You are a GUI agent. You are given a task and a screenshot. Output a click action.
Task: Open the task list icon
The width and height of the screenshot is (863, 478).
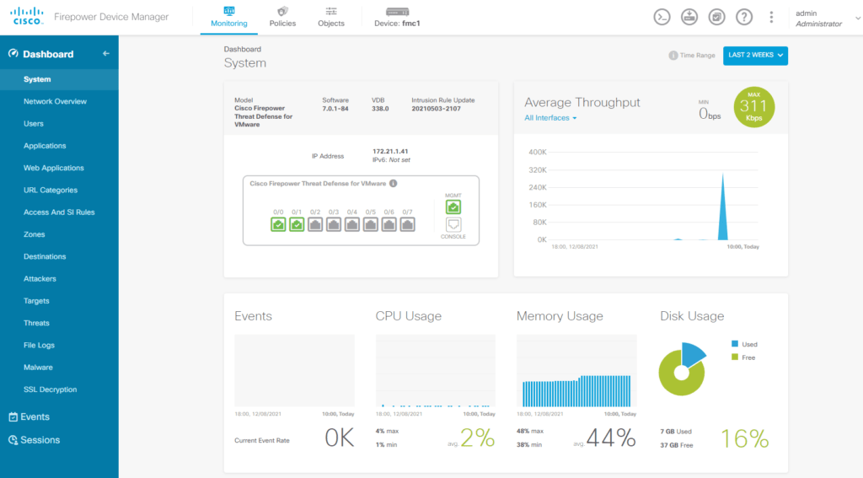tap(716, 17)
